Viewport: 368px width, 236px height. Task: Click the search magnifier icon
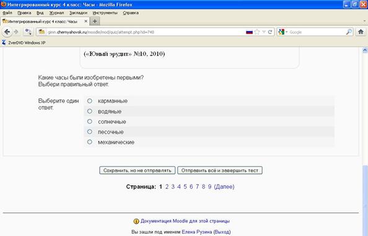click(349, 32)
